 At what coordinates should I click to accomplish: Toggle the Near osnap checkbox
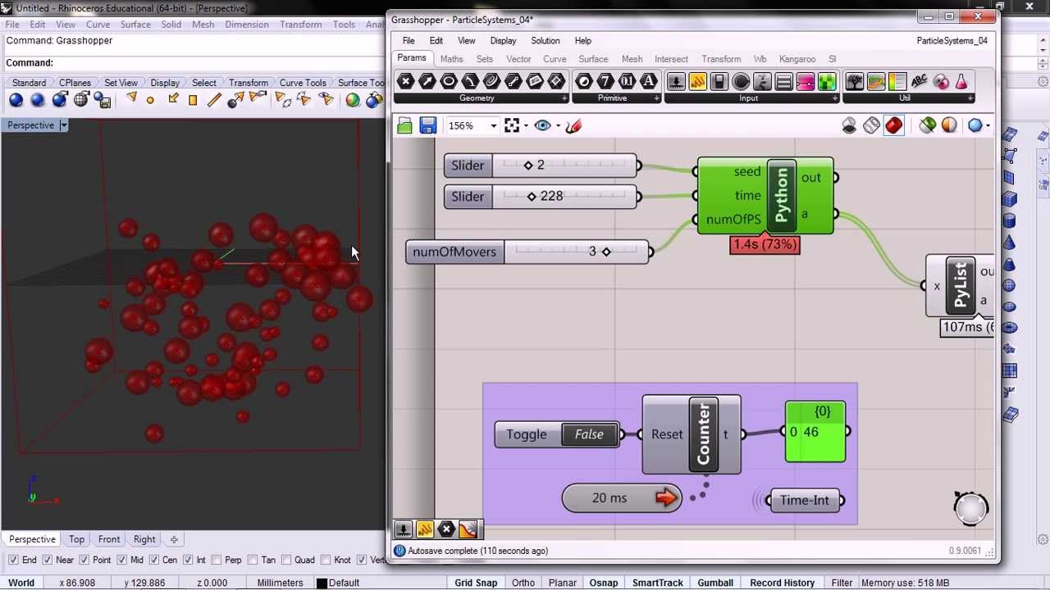tap(48, 560)
